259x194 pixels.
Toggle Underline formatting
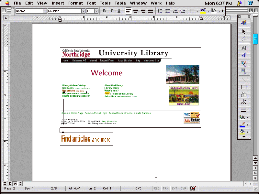point(119,11)
